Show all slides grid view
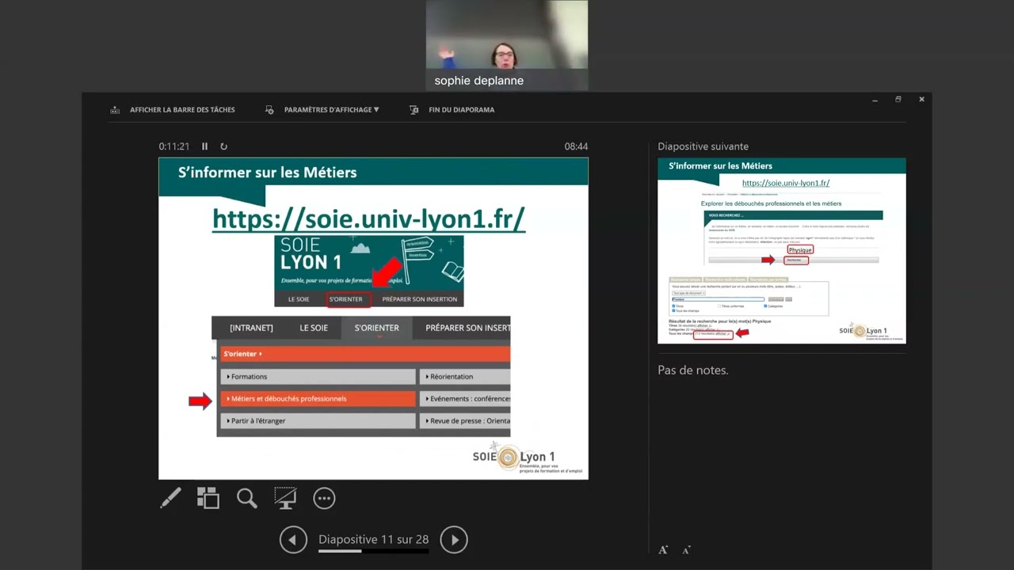The image size is (1014, 570). [208, 498]
